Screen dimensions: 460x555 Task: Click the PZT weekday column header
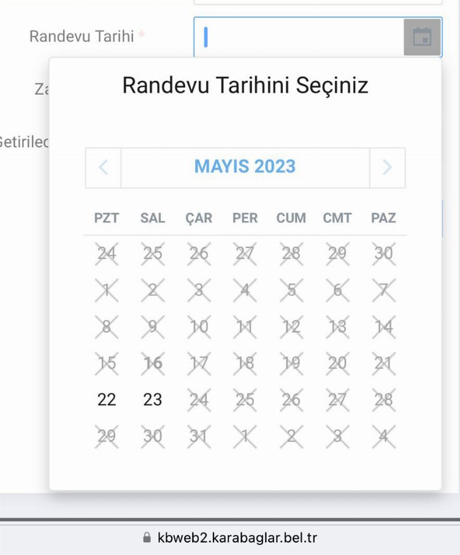[x=107, y=218]
